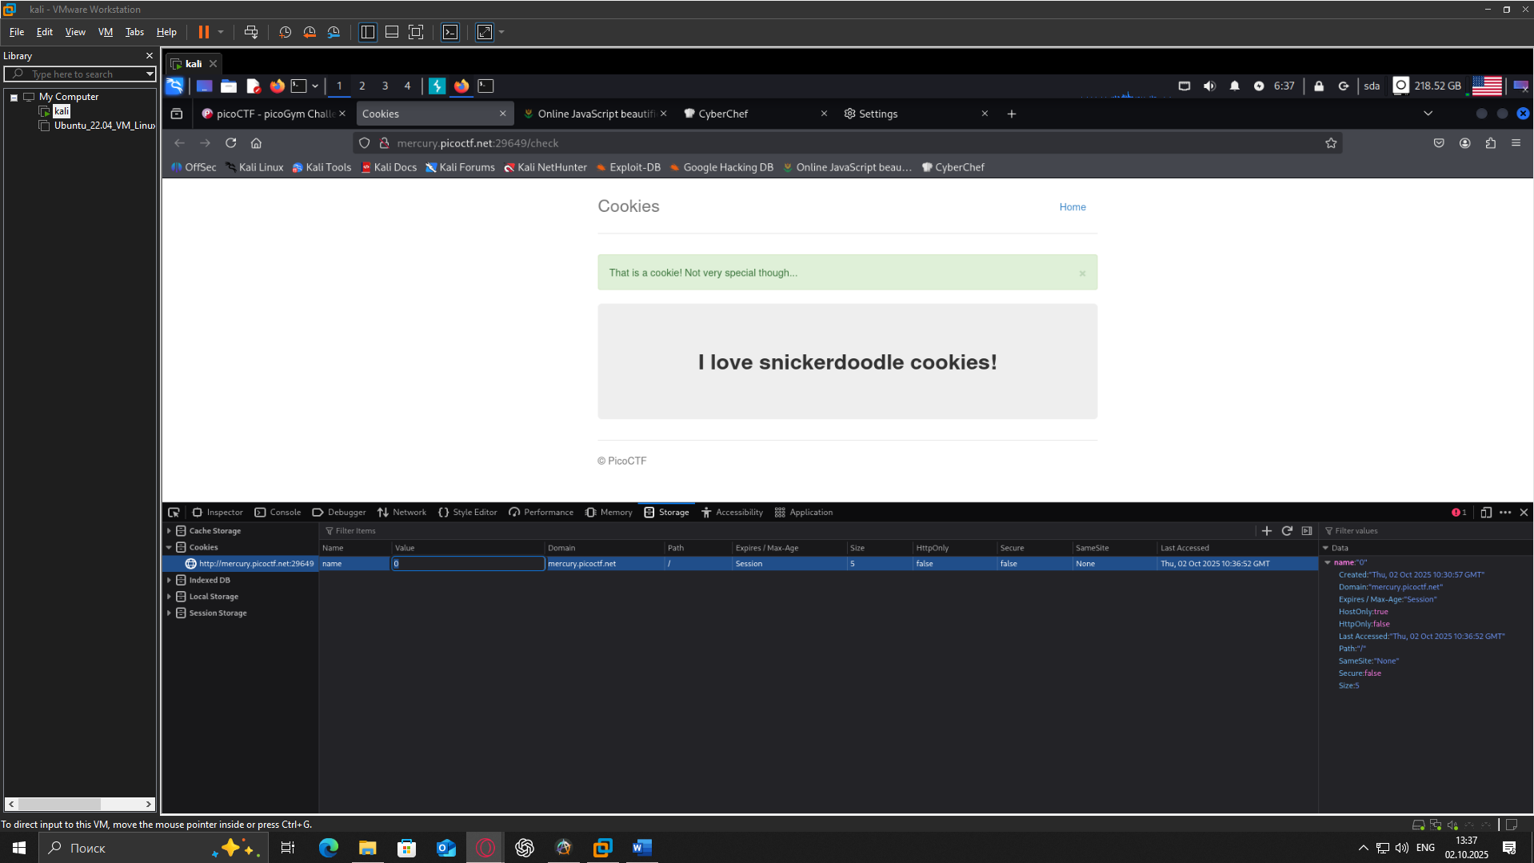Expand the Local Storage tree node
This screenshot has height=863, width=1534.
pyautogui.click(x=169, y=597)
